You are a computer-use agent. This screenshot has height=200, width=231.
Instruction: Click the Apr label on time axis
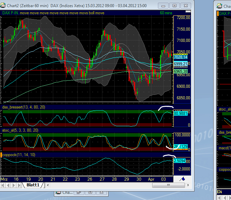click(151, 179)
